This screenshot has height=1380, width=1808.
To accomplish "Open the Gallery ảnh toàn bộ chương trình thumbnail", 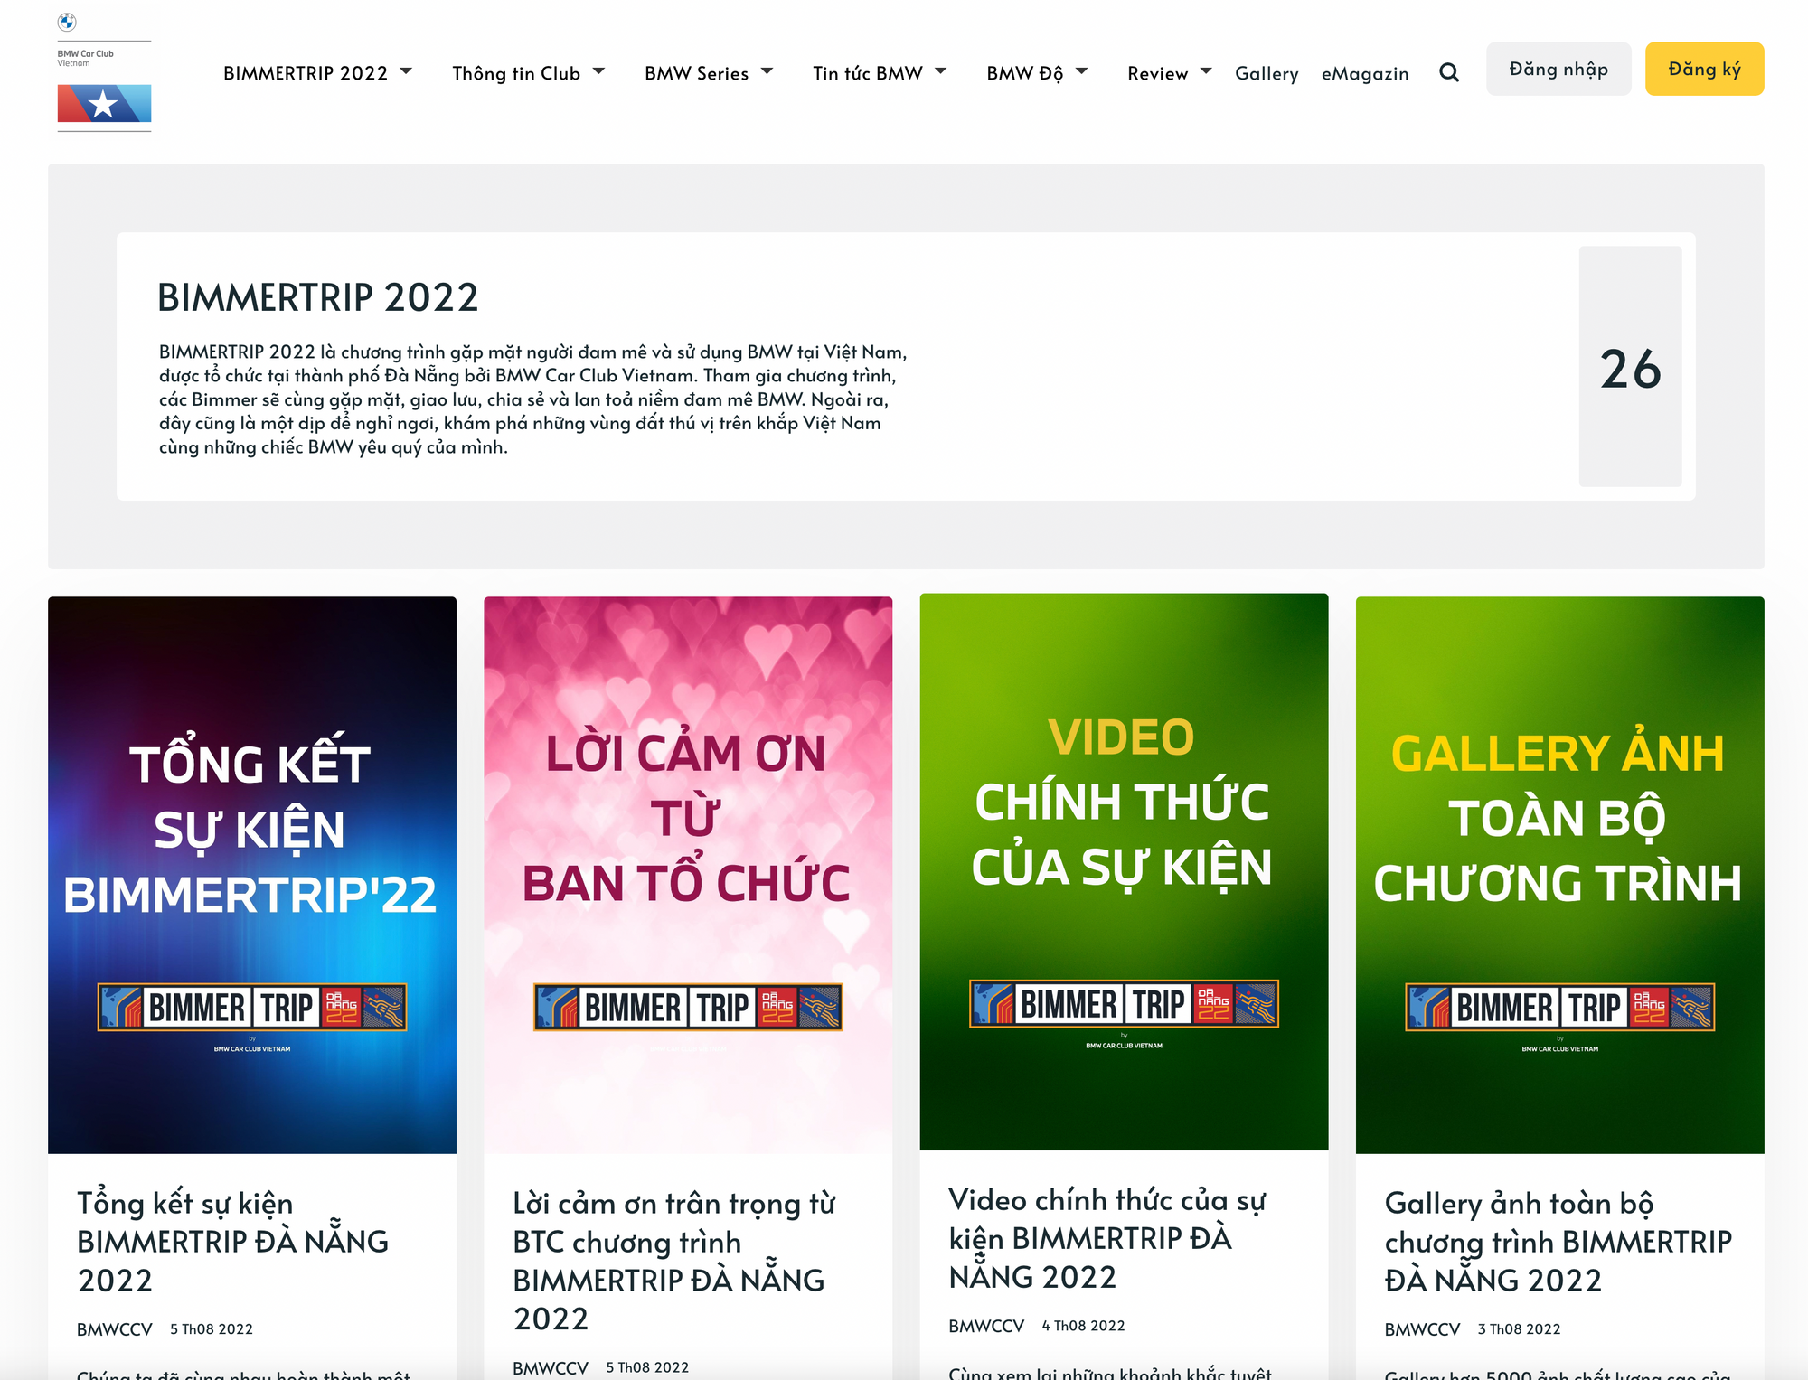I will 1559,875.
